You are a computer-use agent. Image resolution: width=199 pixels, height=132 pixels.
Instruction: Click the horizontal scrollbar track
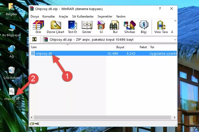103,117
